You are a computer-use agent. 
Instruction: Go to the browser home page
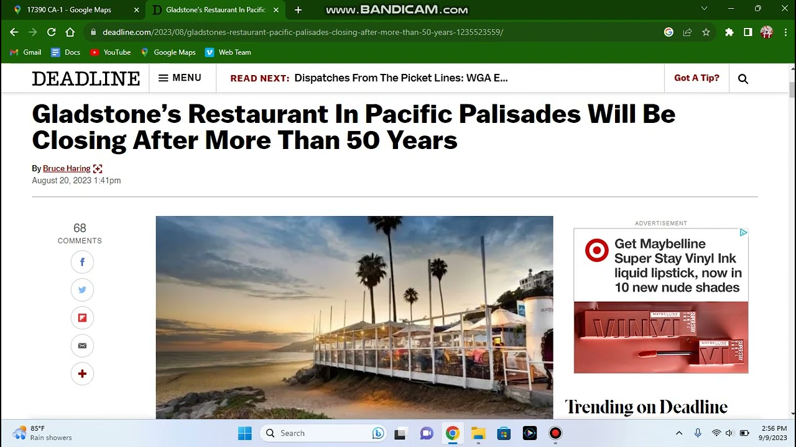point(70,32)
